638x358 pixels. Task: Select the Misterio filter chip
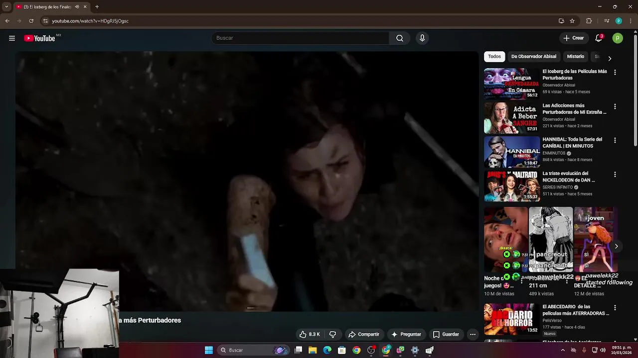tap(575, 57)
